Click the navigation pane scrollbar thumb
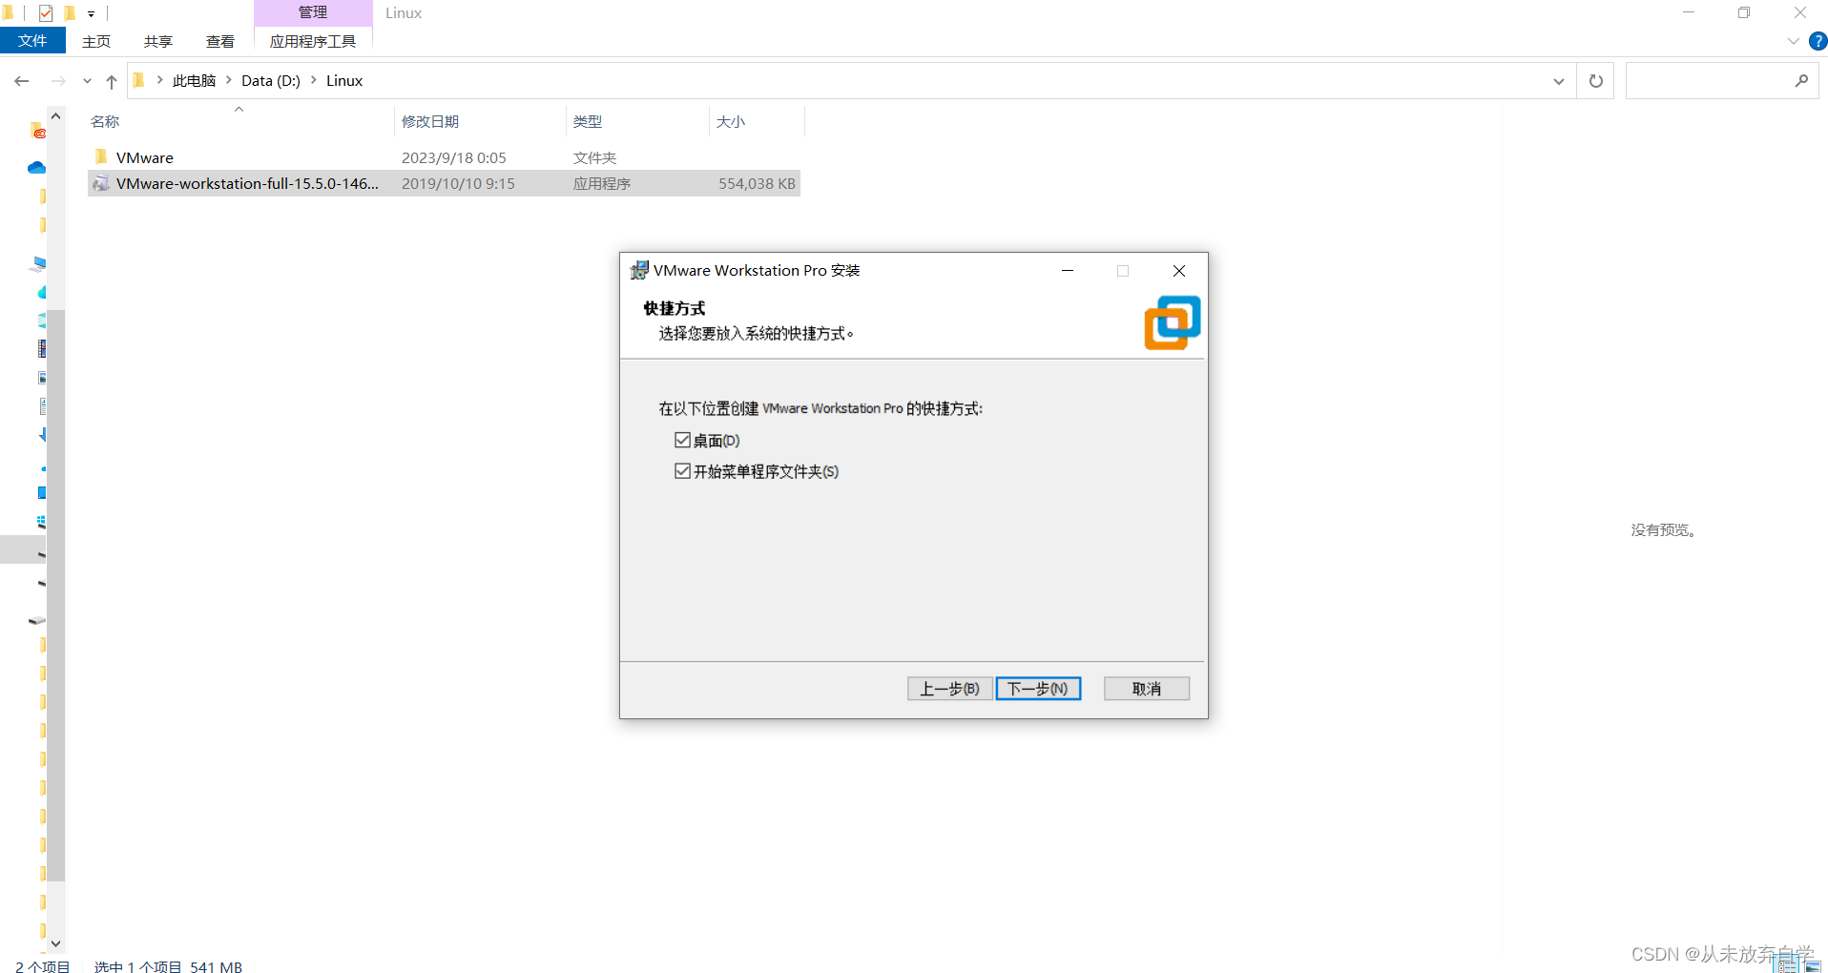The width and height of the screenshot is (1828, 973). click(x=56, y=595)
